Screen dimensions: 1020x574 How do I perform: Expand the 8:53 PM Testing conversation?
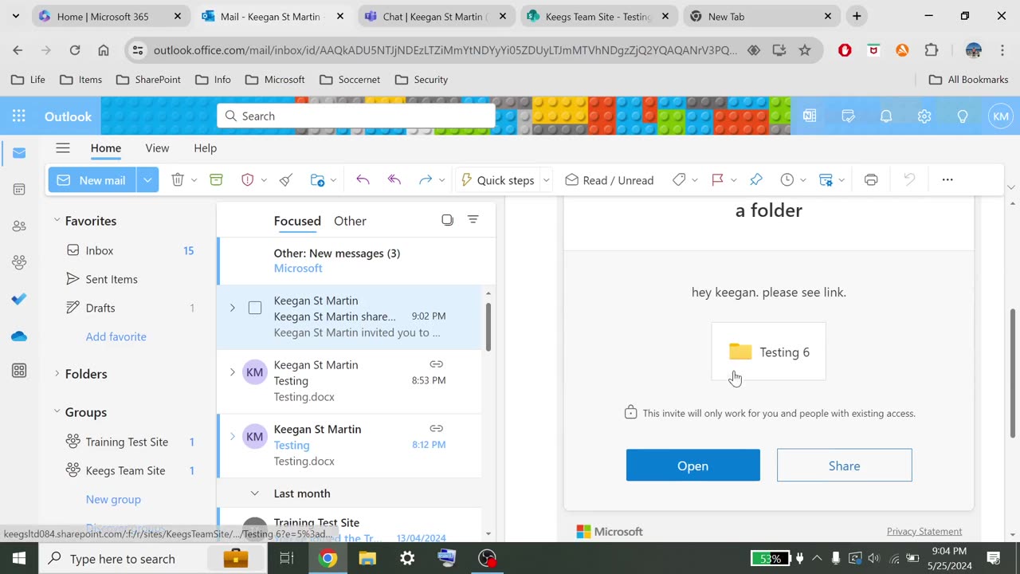[232, 372]
